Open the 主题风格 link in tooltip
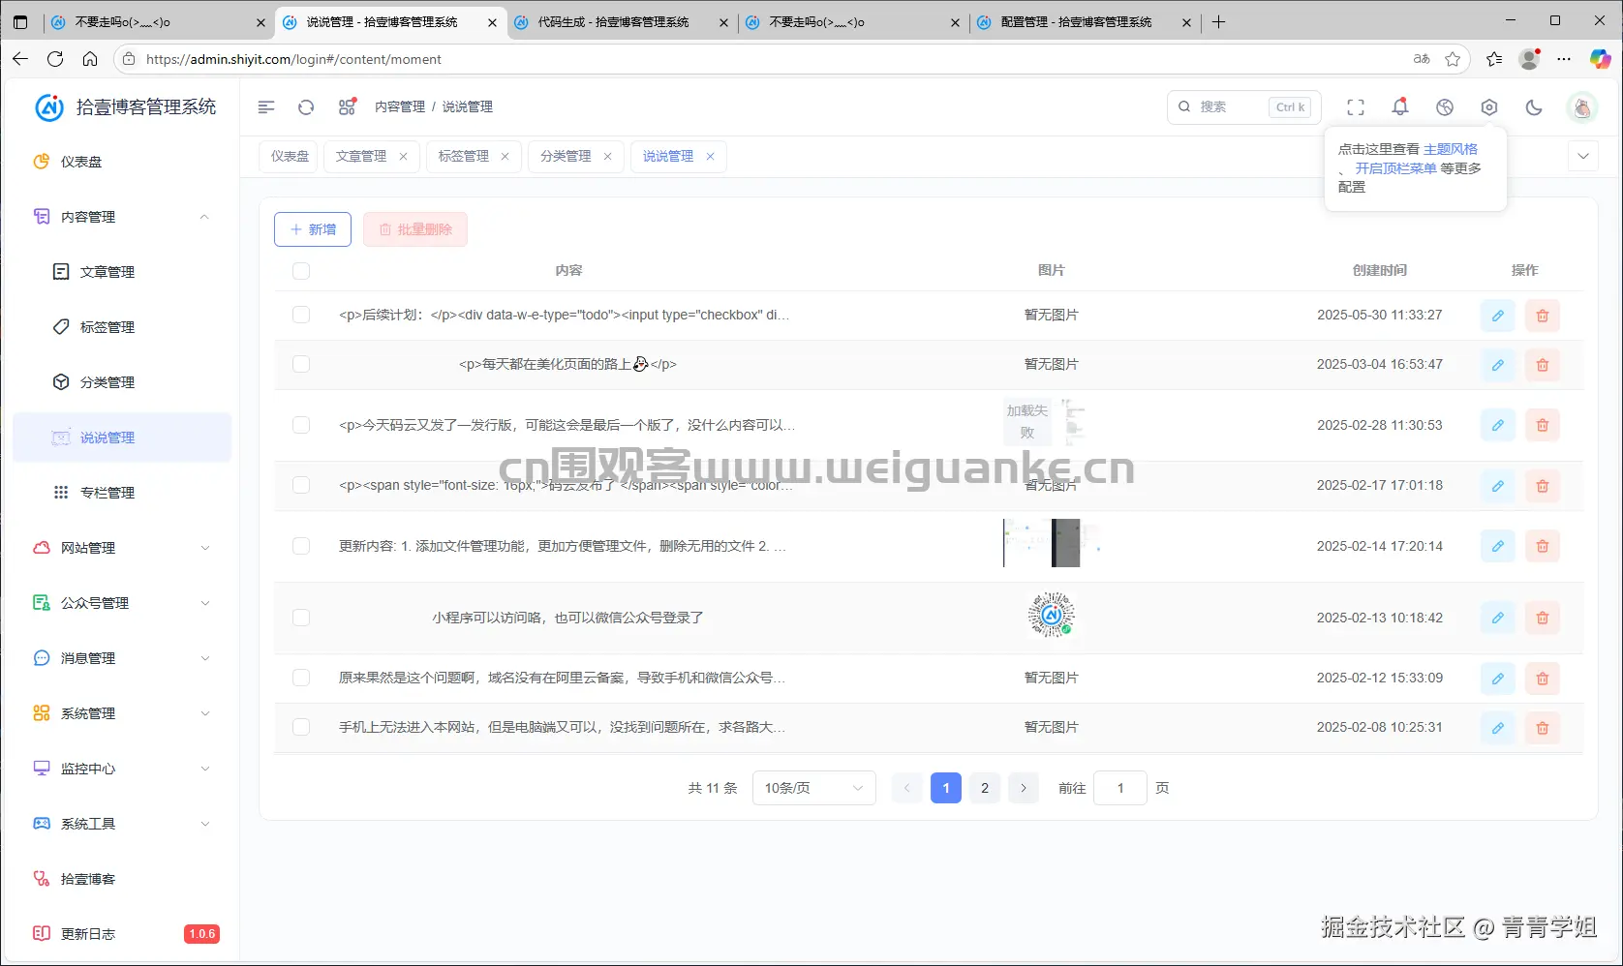 [x=1452, y=148]
